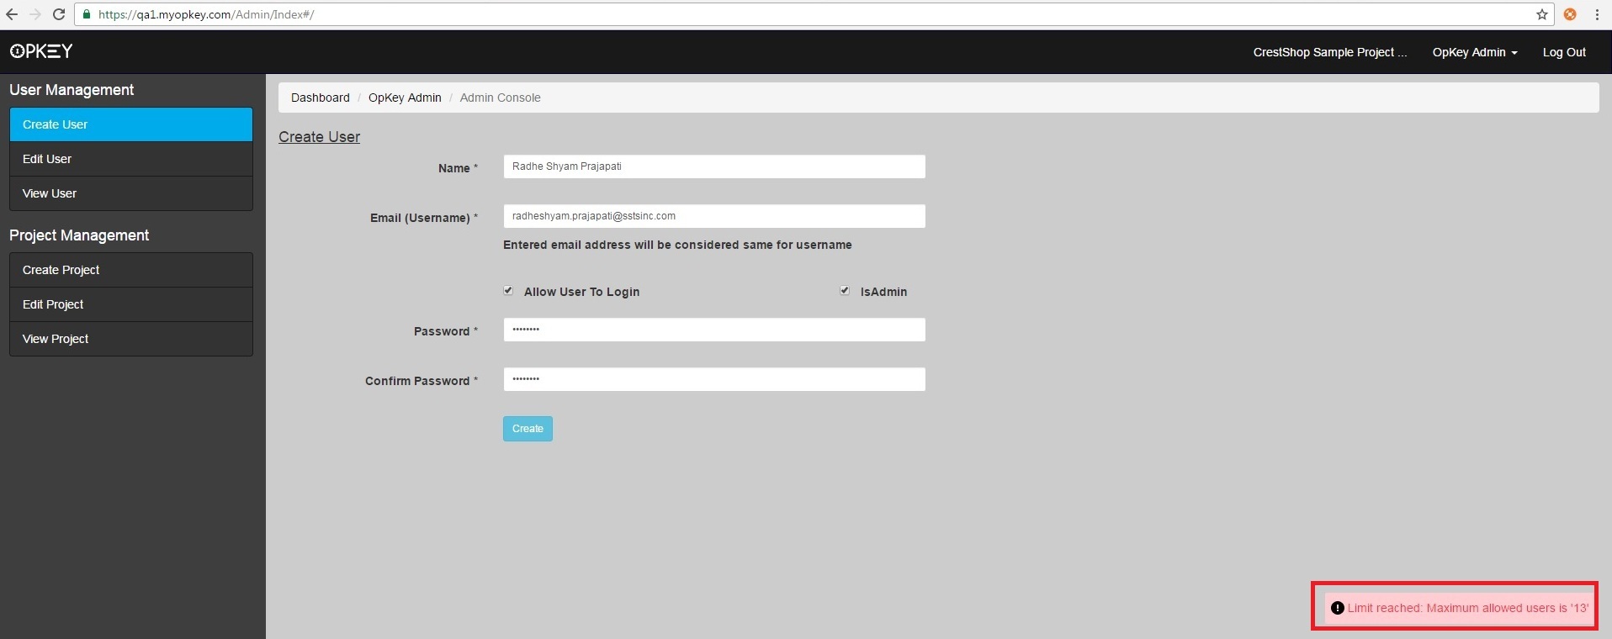Click the browser address bar URL
The image size is (1612, 639).
(x=206, y=14)
